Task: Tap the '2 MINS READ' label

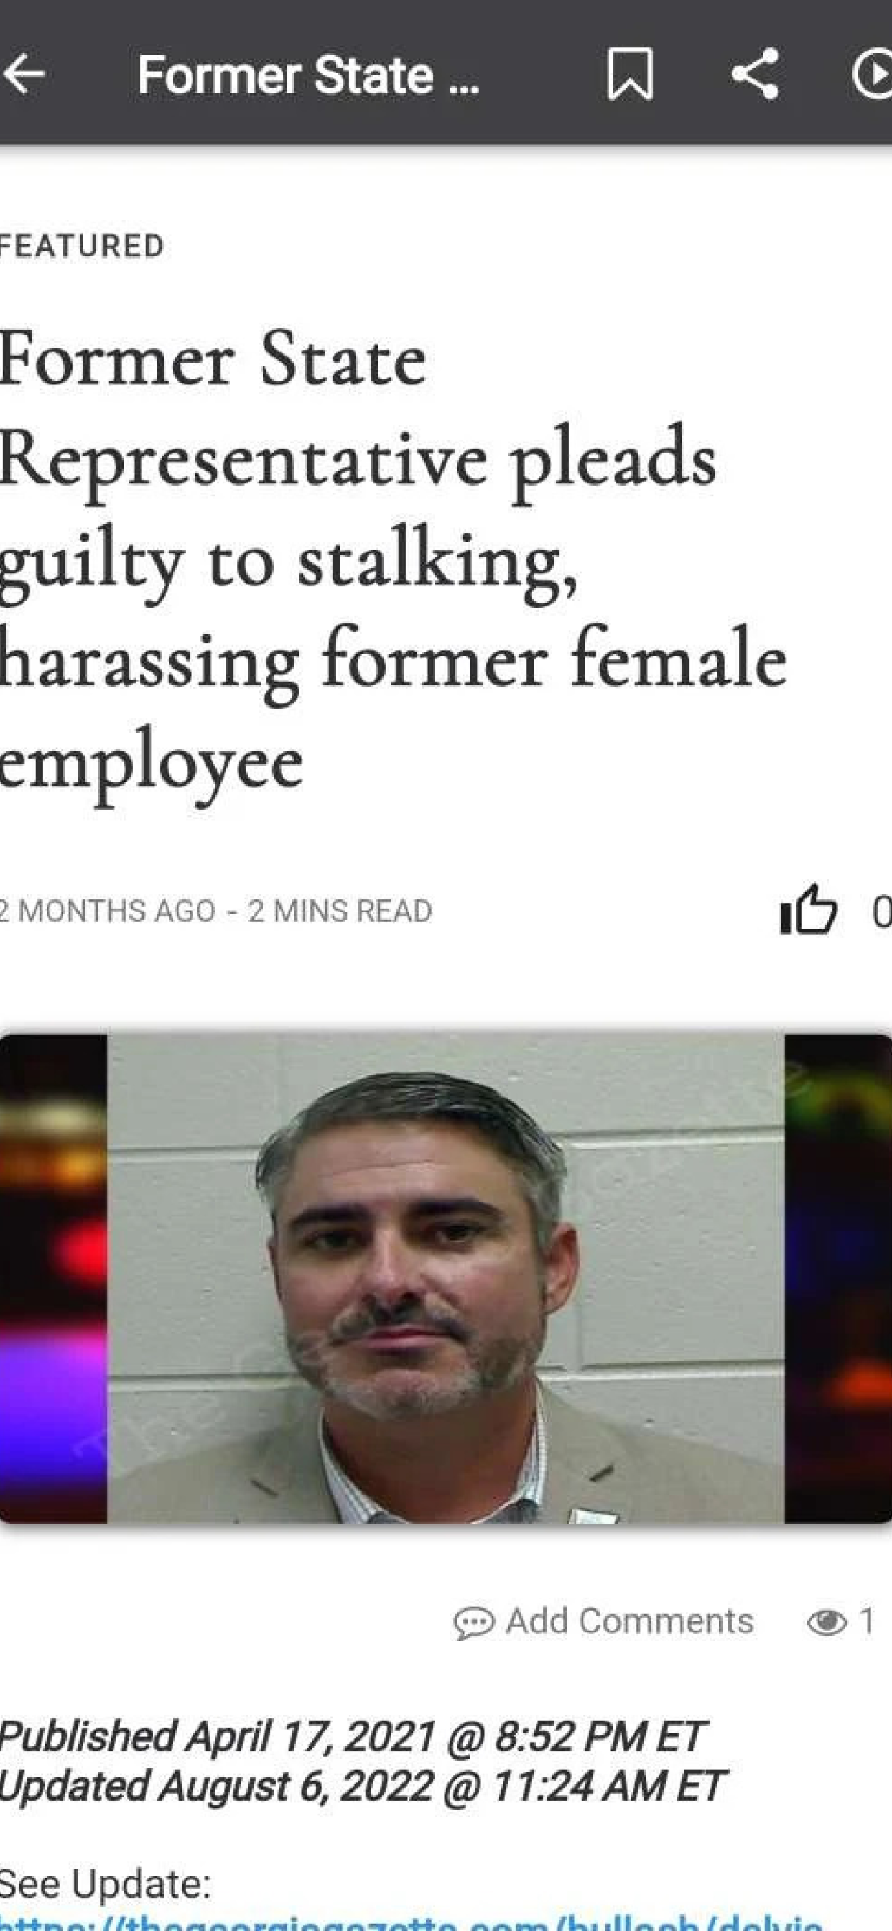Action: [340, 911]
